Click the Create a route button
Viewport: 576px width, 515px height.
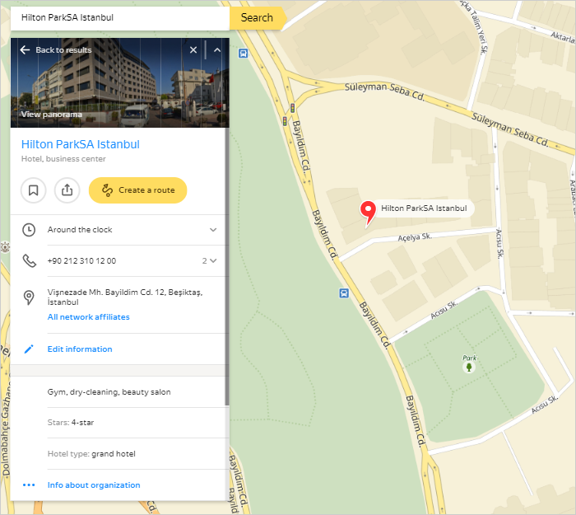coord(137,190)
